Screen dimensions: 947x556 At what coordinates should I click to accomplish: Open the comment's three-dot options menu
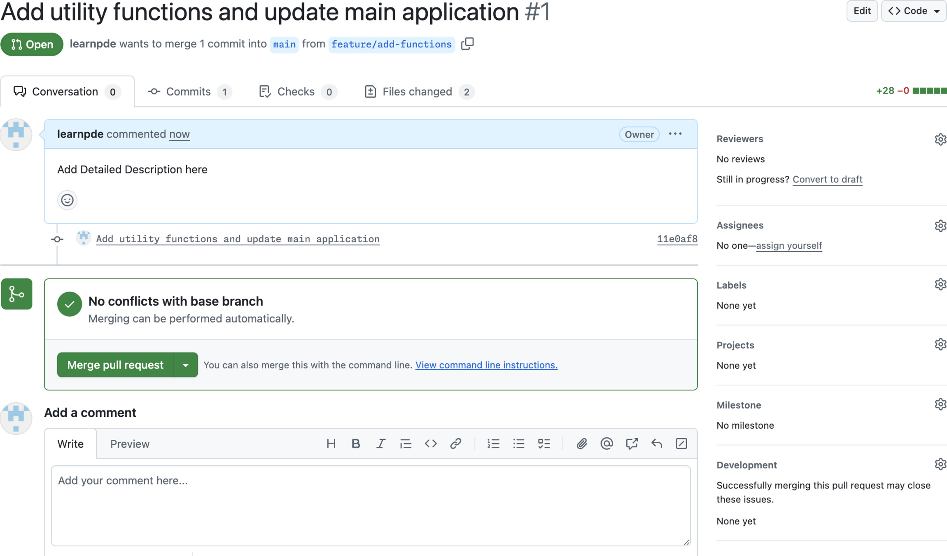[x=675, y=134]
